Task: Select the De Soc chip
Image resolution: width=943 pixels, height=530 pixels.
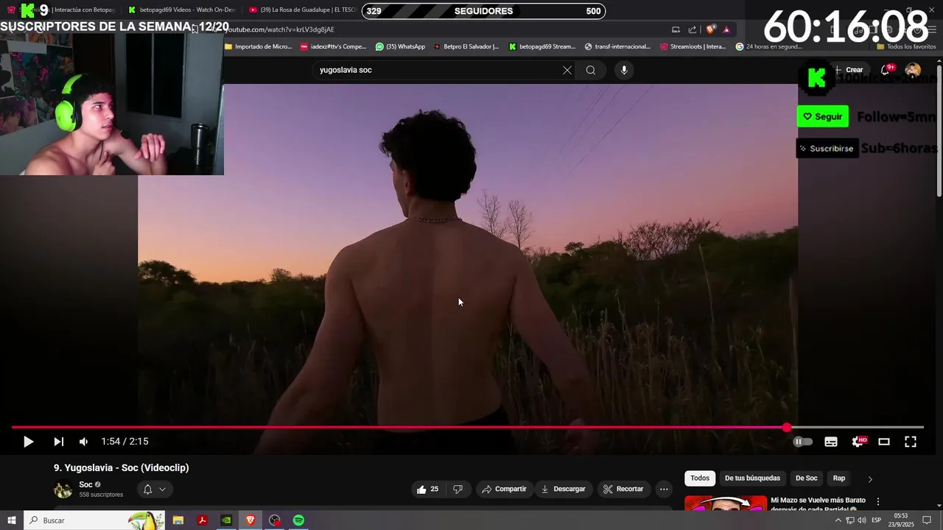Action: 806,478
